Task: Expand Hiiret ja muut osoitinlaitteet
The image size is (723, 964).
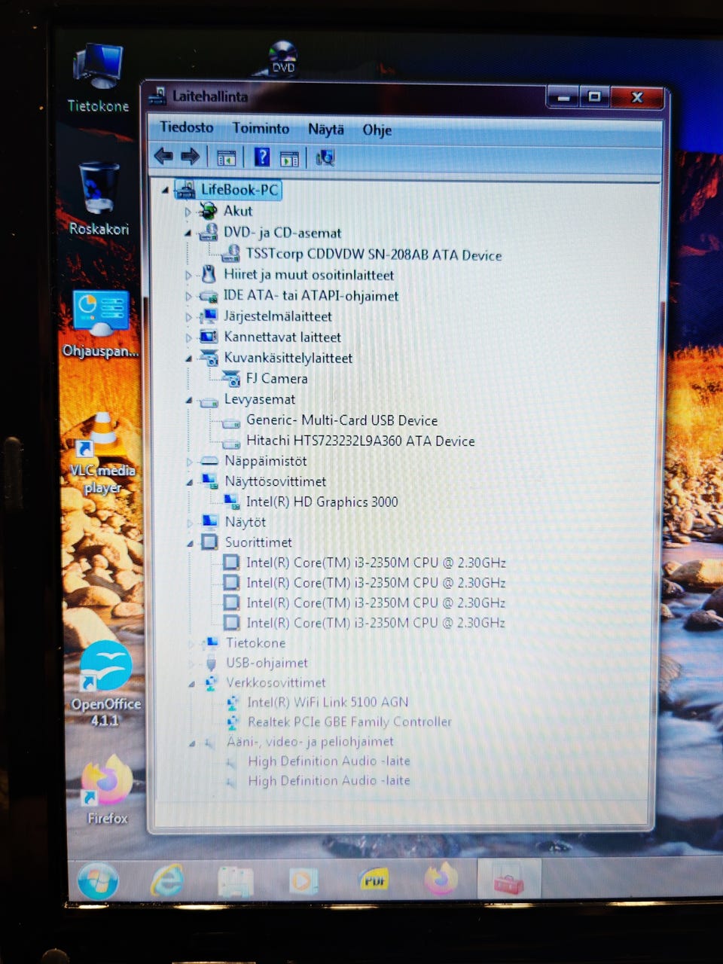Action: click(x=189, y=276)
